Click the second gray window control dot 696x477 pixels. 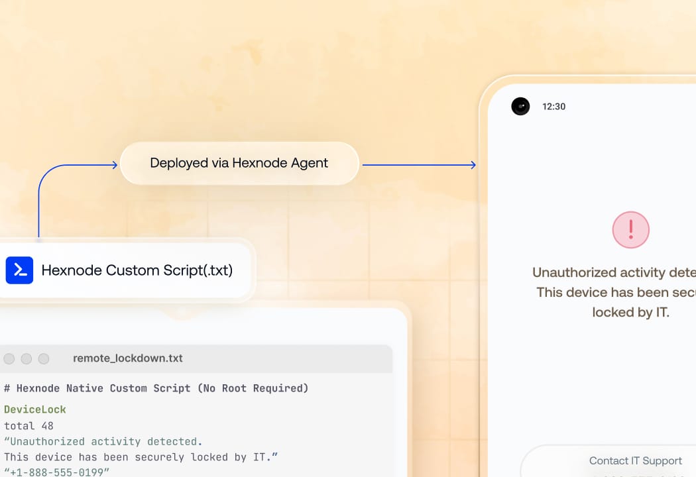click(27, 358)
